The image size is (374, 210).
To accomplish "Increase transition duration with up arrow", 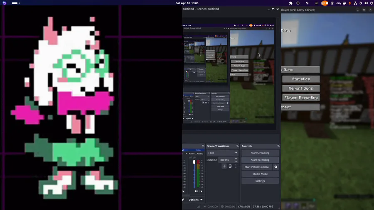I will pos(236,159).
